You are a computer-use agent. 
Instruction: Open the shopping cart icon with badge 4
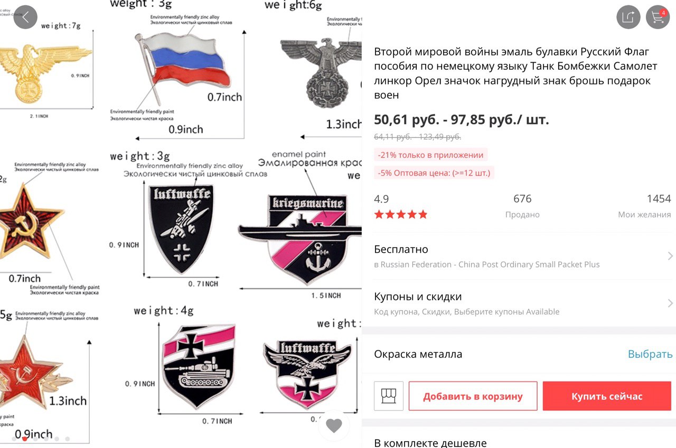658,17
